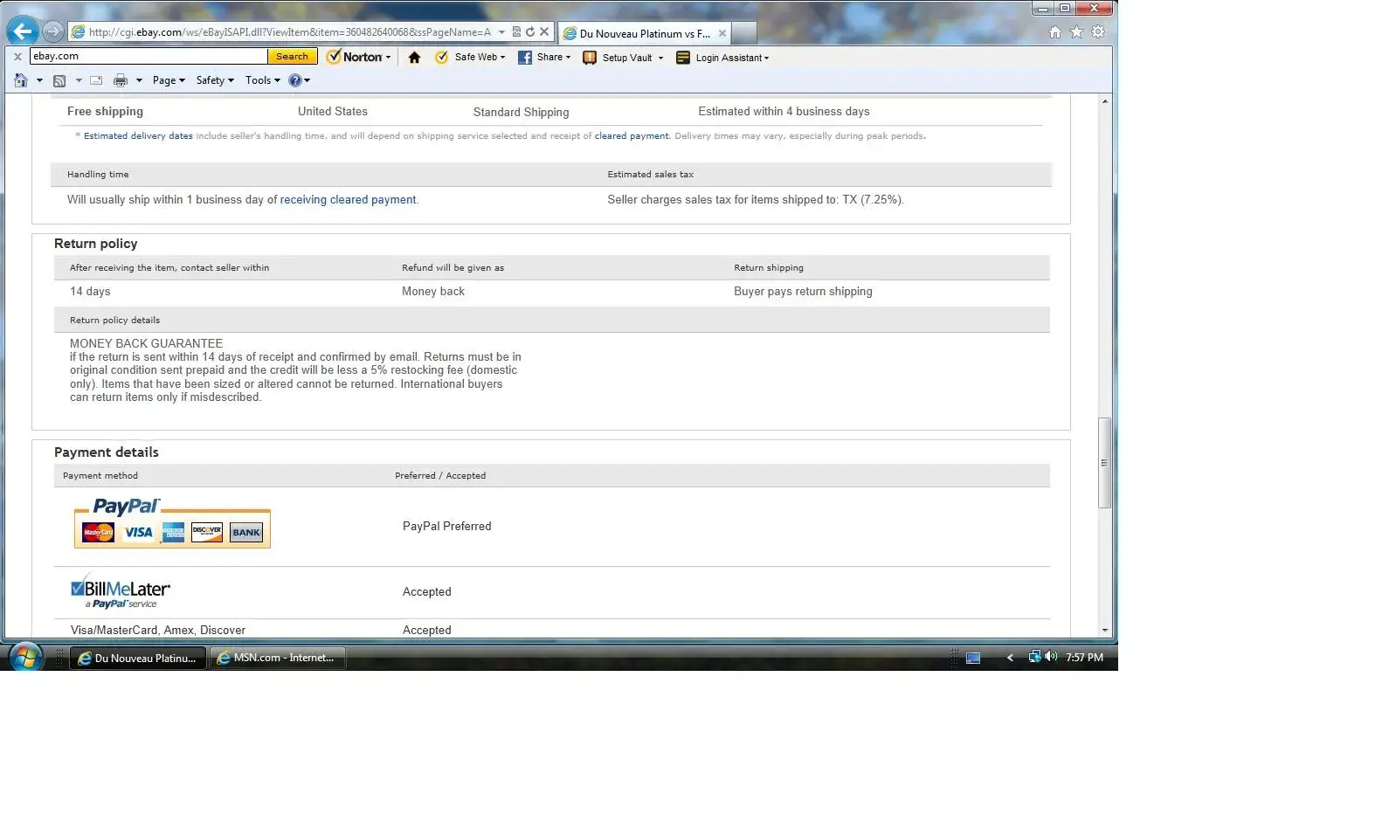1382x828 pixels.
Task: Click the network connection tray icon
Action: tap(1034, 657)
